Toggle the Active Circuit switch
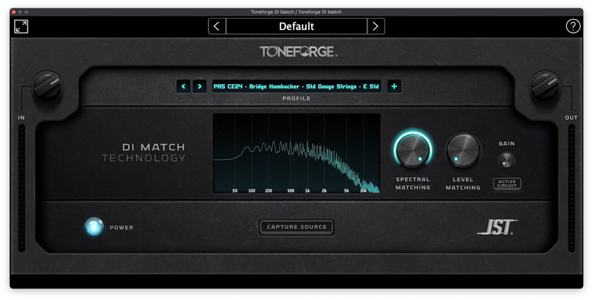 (x=507, y=184)
